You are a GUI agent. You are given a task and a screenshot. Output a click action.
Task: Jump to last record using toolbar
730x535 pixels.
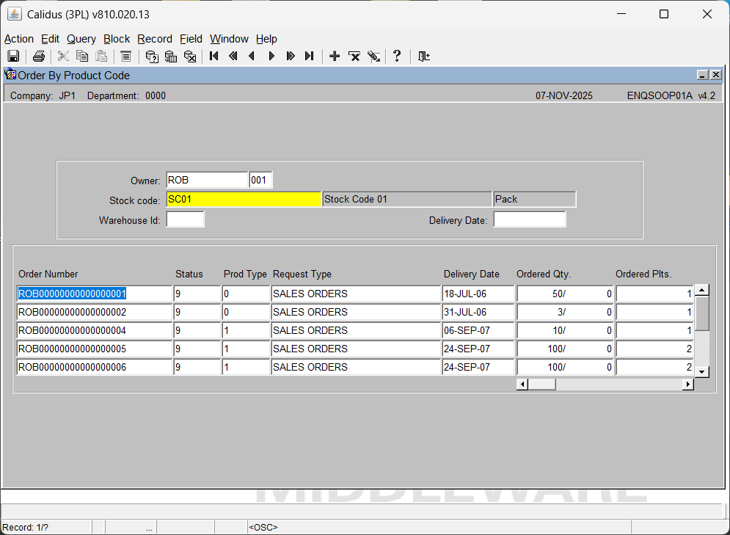[310, 57]
